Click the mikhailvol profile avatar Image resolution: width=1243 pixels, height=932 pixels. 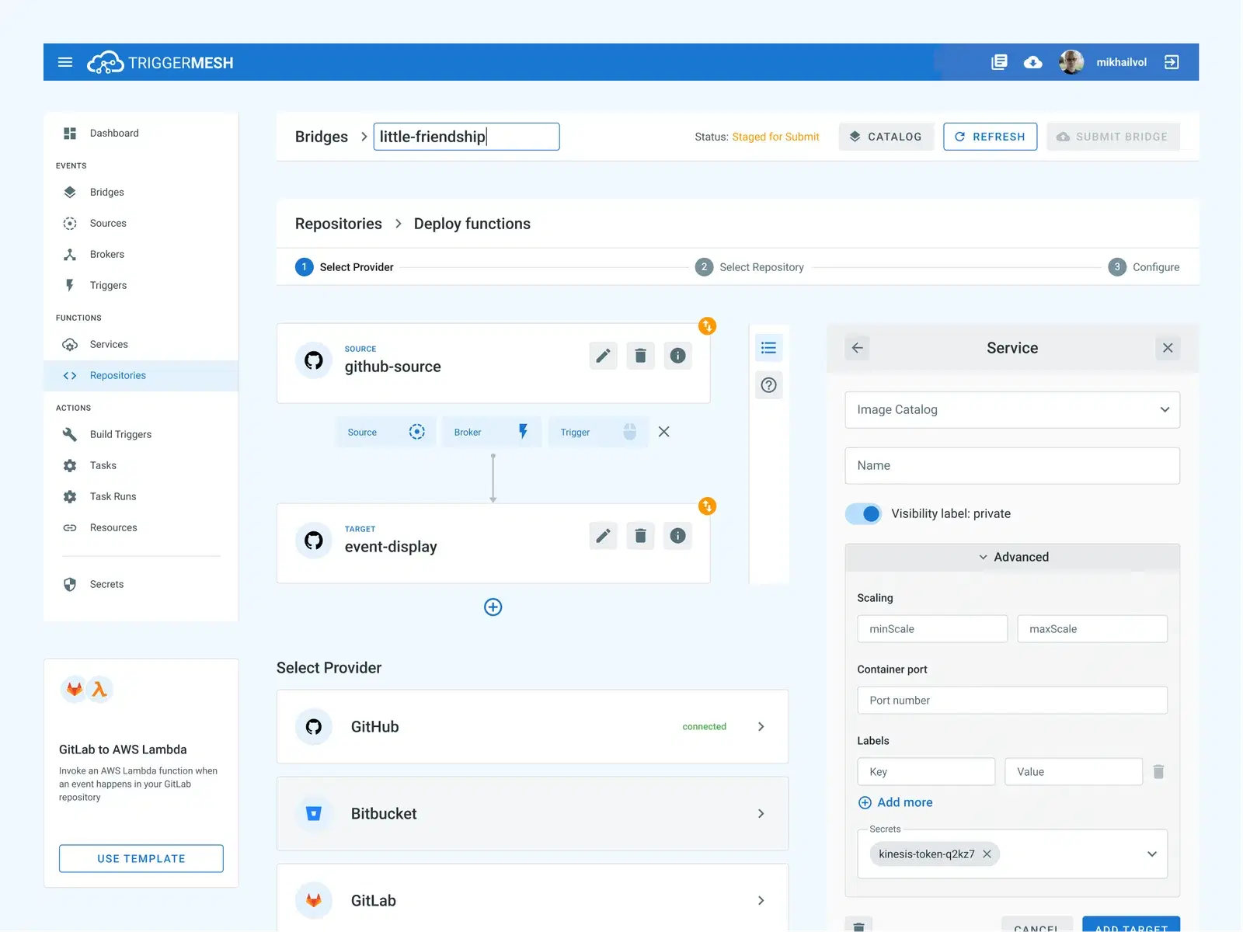[1071, 62]
